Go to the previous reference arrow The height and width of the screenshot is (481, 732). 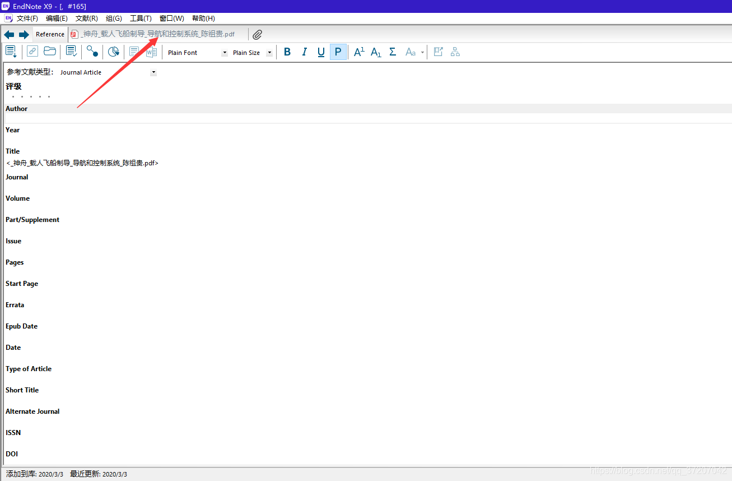click(x=9, y=35)
